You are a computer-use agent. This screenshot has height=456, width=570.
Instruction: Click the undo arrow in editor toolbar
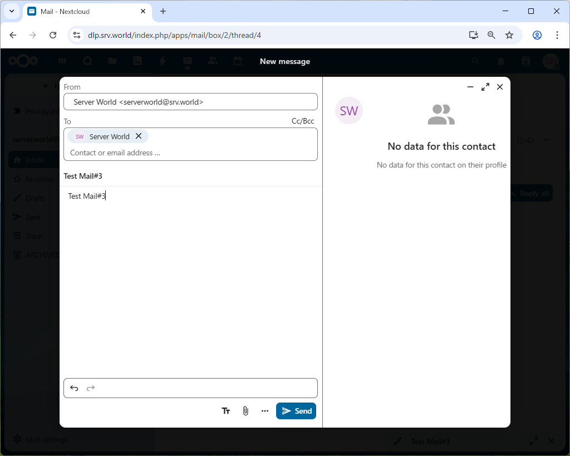[x=74, y=388]
